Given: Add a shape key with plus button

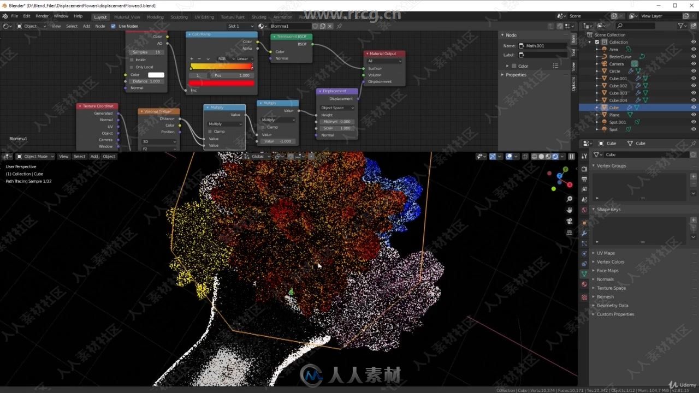Looking at the screenshot, I should (694, 220).
